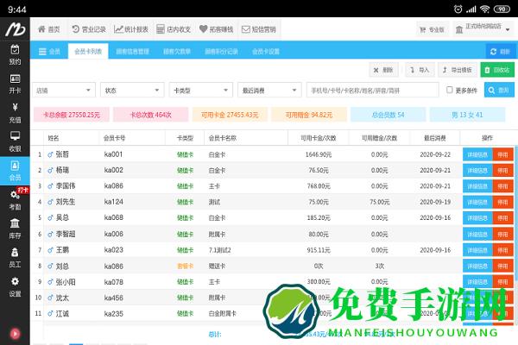This screenshot has width=518, height=345.
Task: Open 营业记录 business records
Action: (89, 29)
